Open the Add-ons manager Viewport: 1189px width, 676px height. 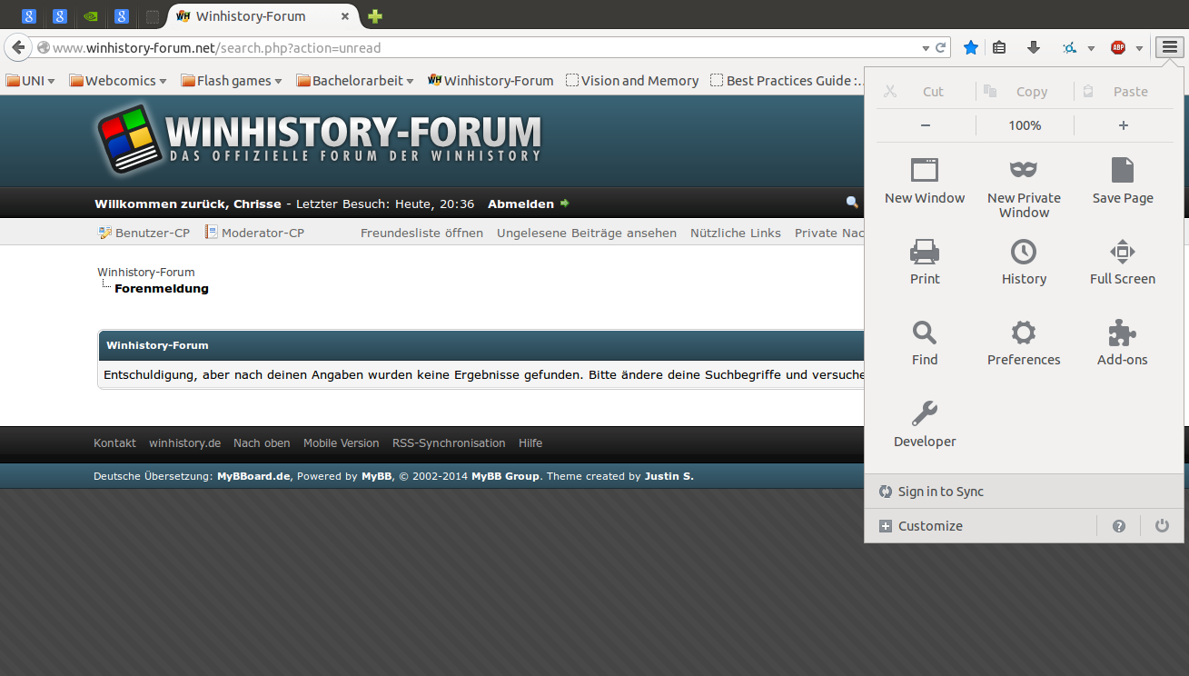pyautogui.click(x=1123, y=343)
